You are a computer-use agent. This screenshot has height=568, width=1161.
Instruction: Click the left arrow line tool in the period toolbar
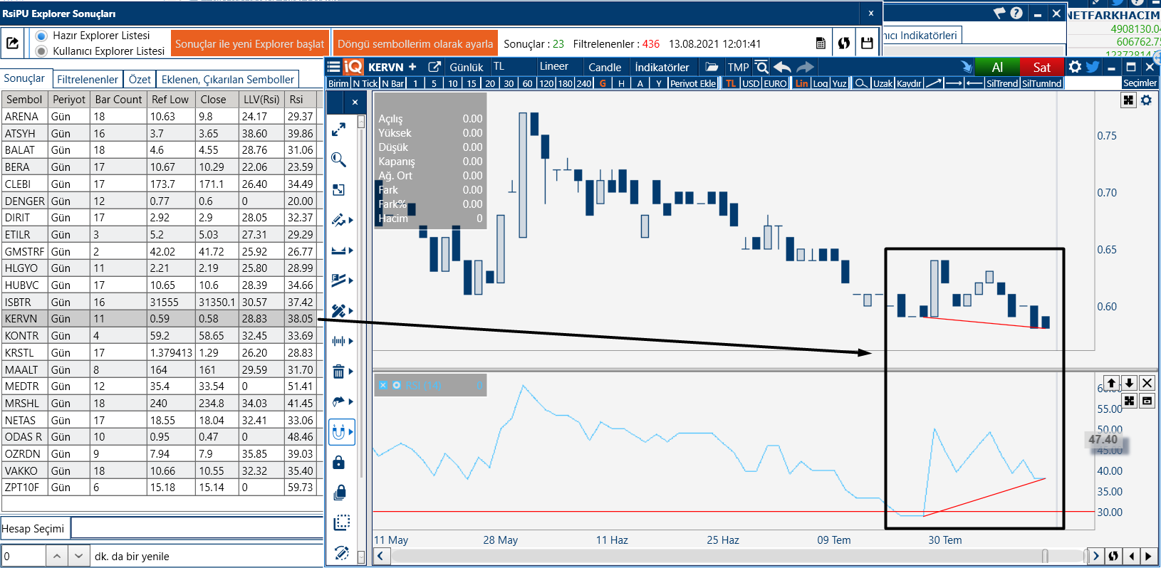pyautogui.click(x=974, y=83)
